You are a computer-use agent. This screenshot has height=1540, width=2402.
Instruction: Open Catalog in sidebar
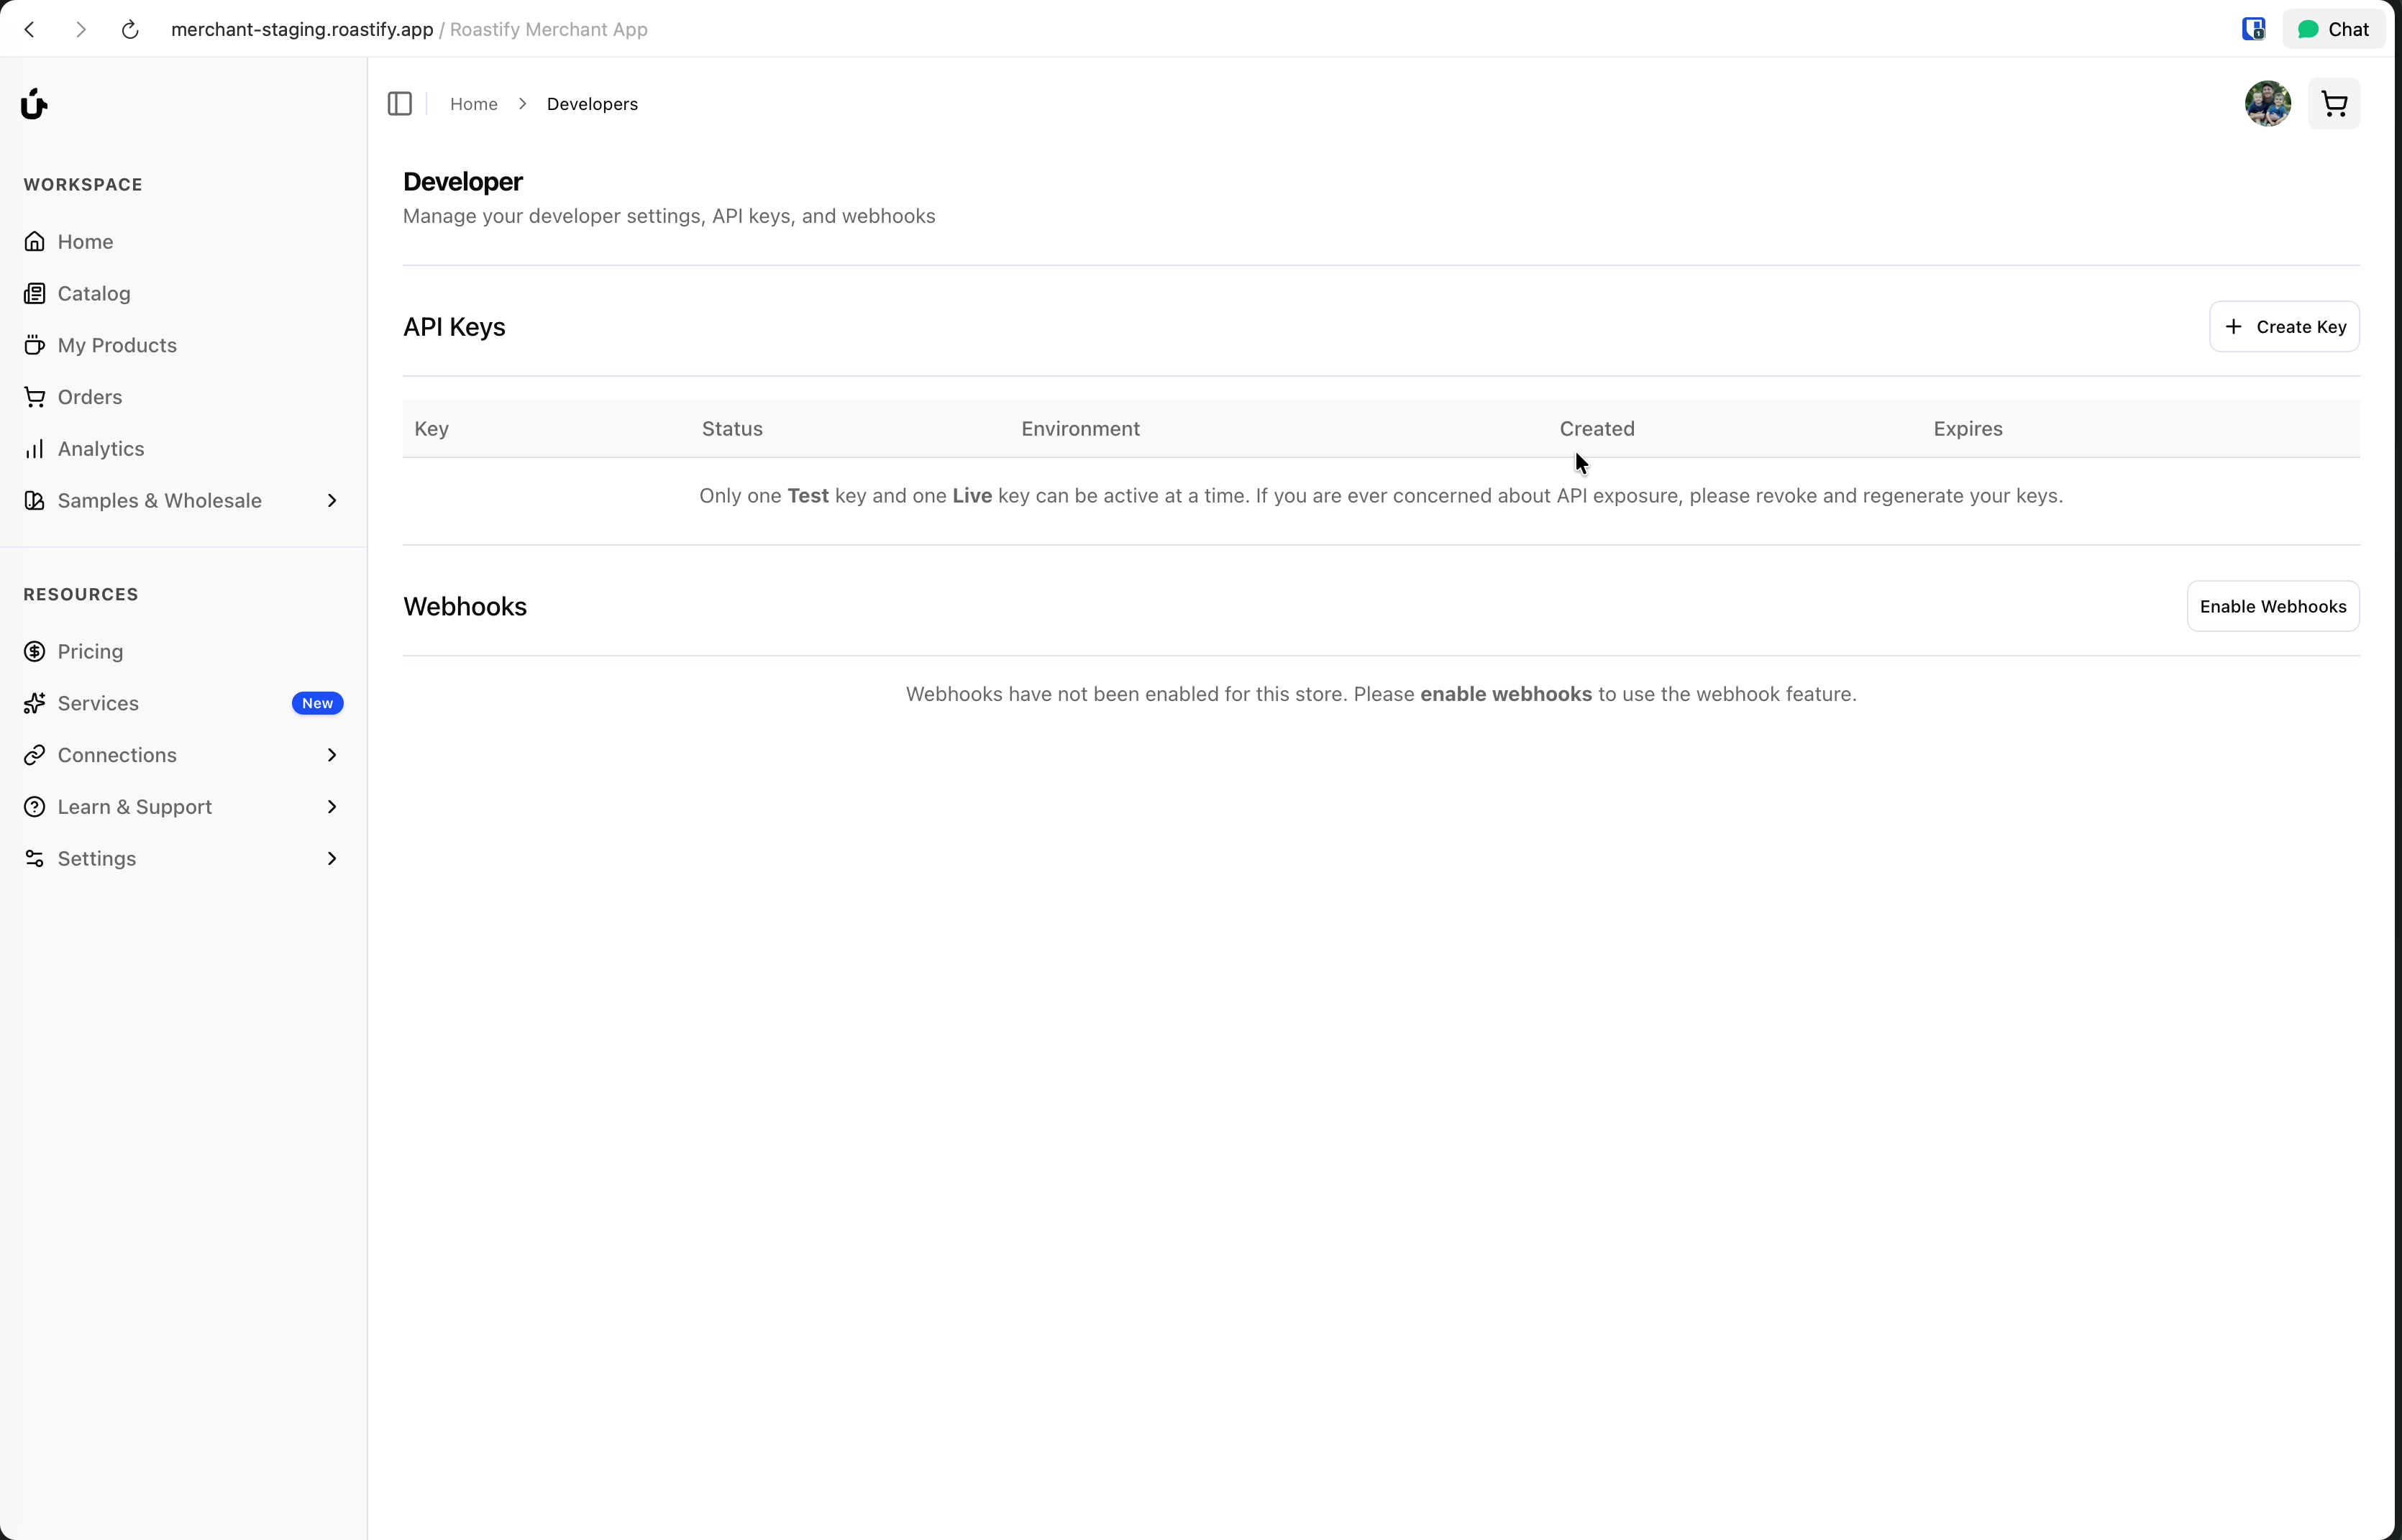(x=94, y=294)
